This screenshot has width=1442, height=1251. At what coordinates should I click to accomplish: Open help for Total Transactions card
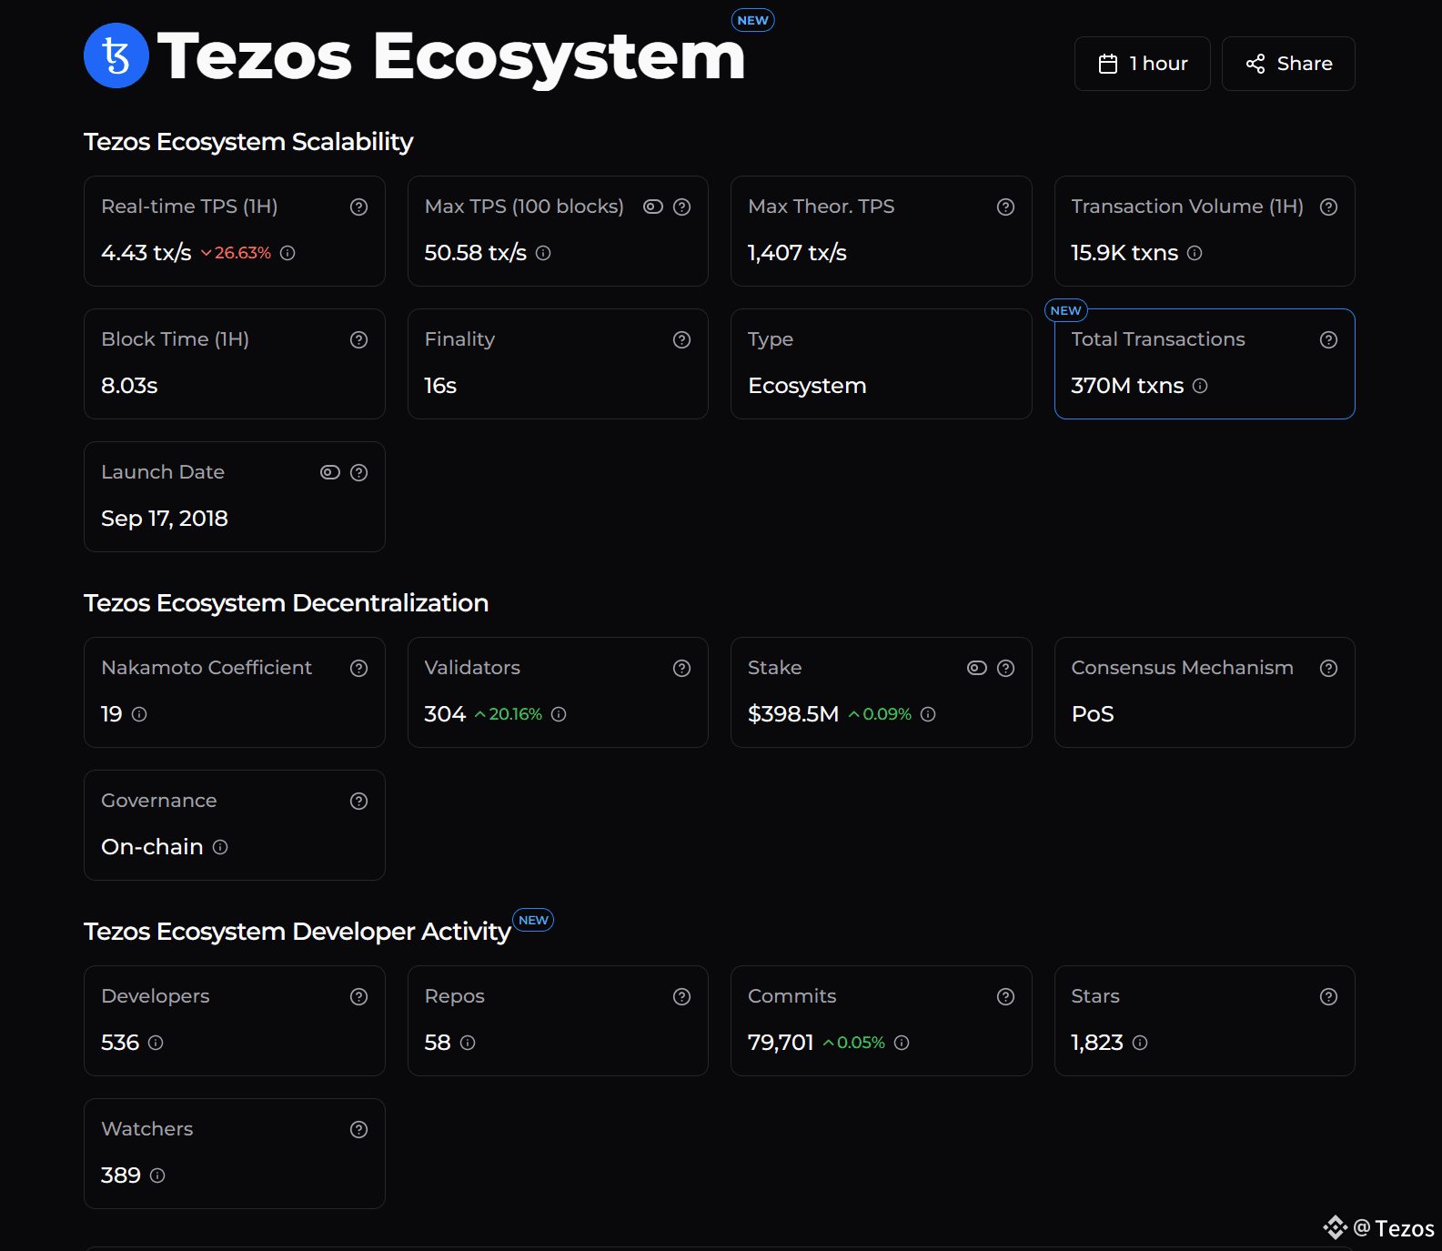click(x=1329, y=340)
